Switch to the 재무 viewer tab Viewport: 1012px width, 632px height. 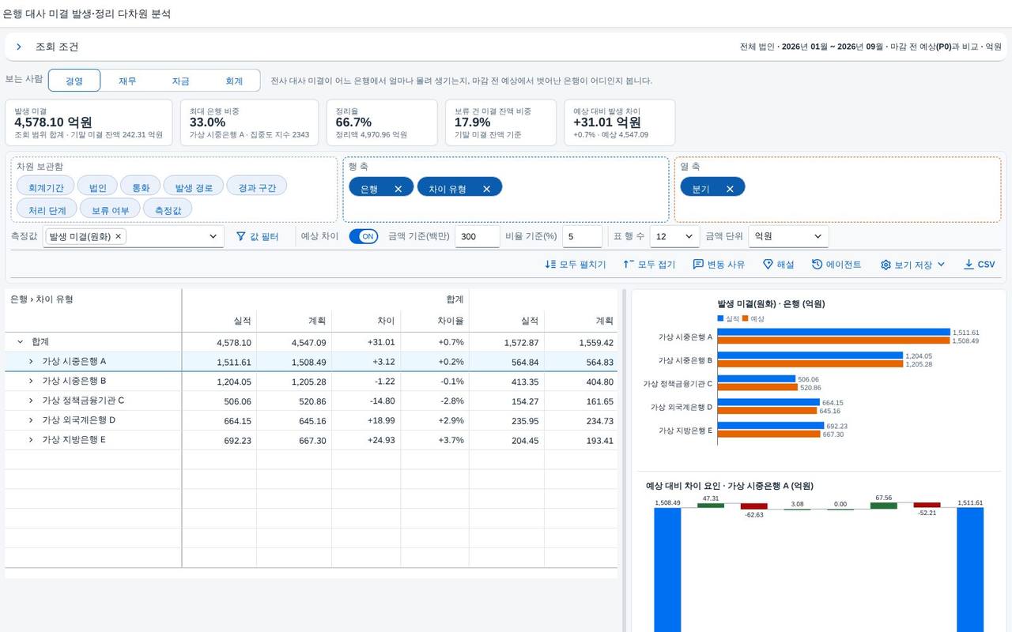tap(127, 81)
